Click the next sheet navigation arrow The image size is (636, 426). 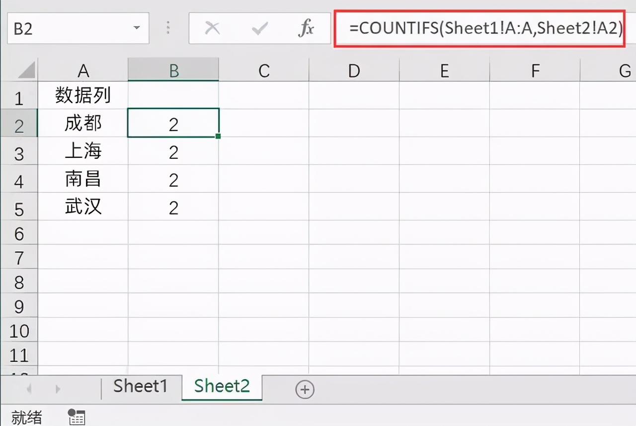pyautogui.click(x=58, y=389)
